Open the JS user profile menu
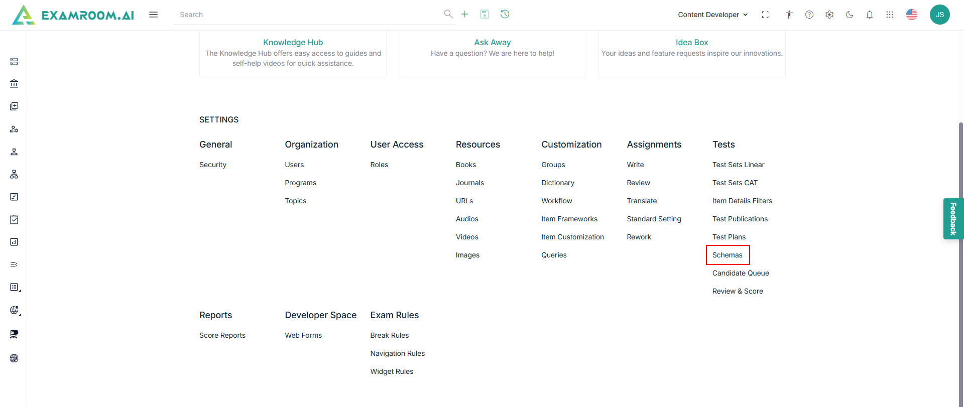 tap(939, 15)
